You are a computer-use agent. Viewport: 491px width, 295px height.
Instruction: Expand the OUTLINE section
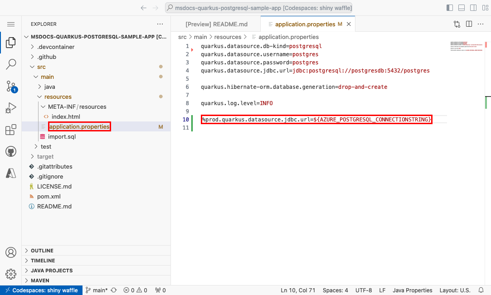96,251
